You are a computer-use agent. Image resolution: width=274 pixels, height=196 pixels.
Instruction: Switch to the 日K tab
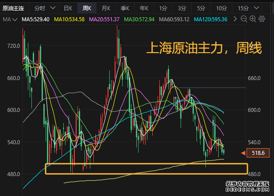68,8
